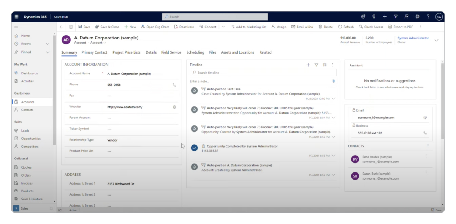
Task: Open the Sales area switcher
Action: pos(33,208)
